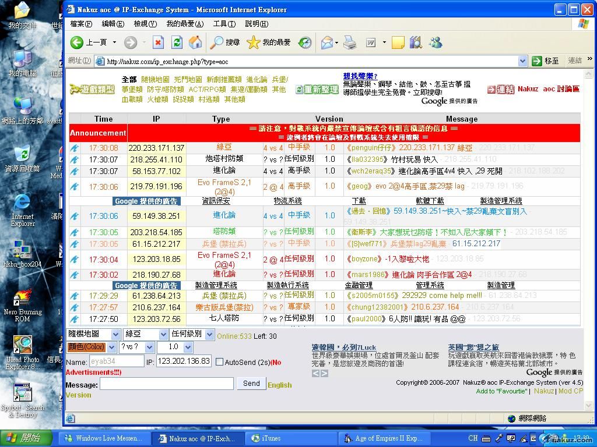Open the 檢視(V) menu
Screen dimensions: 597x447
pyautogui.click(x=145, y=24)
